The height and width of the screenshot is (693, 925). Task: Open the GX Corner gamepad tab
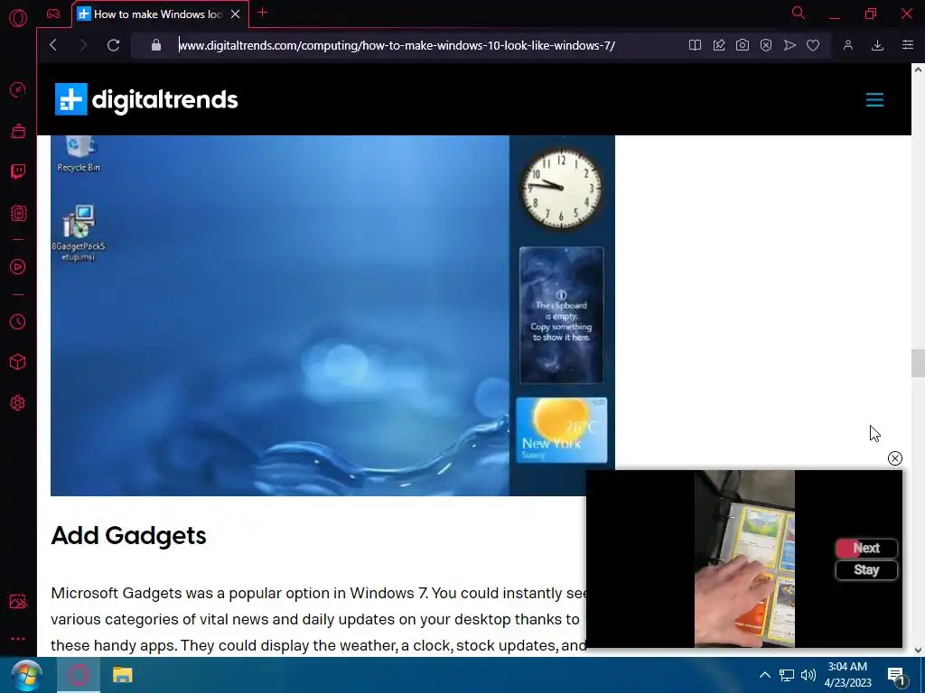tap(53, 14)
